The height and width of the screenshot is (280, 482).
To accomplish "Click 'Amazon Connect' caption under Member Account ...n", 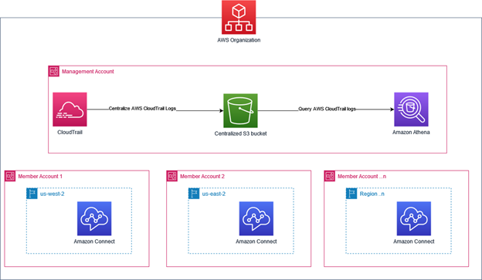I will click(414, 241).
